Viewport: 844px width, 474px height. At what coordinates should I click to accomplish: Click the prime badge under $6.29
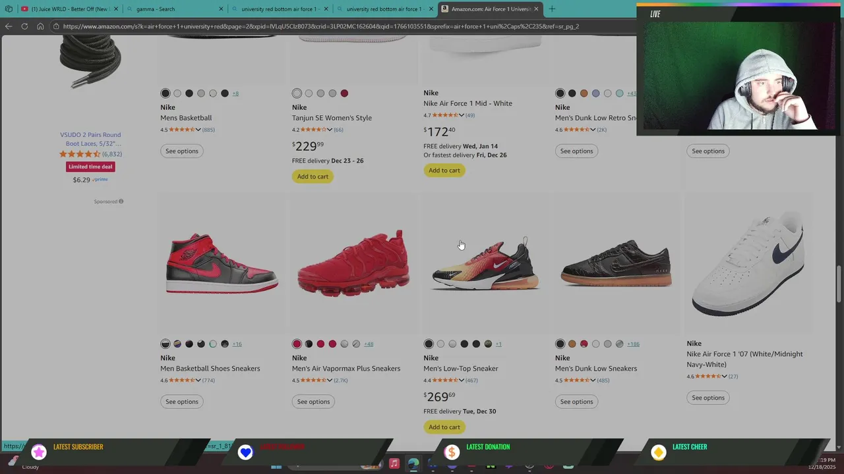click(100, 180)
